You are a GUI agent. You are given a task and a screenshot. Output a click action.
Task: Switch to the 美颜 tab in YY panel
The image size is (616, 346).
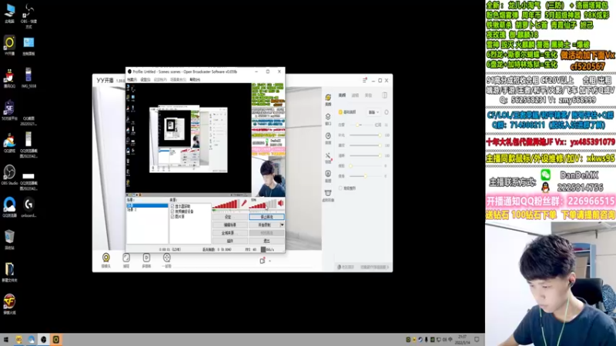tap(342, 95)
